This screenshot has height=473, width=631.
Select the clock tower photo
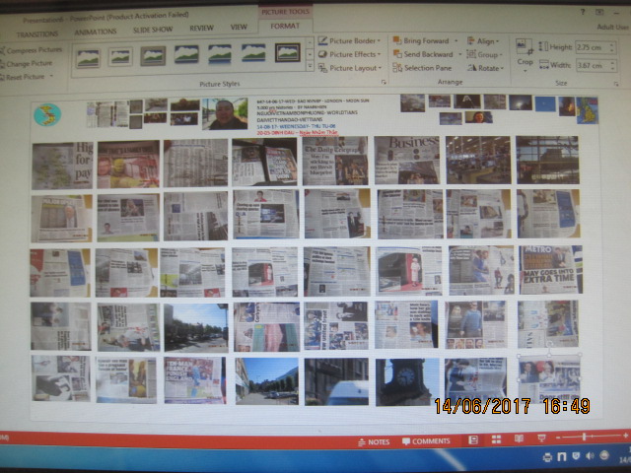point(407,382)
